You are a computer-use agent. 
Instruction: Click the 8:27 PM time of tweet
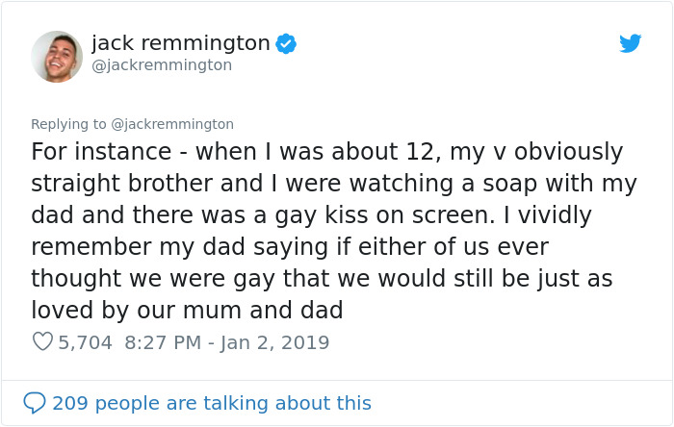point(165,341)
